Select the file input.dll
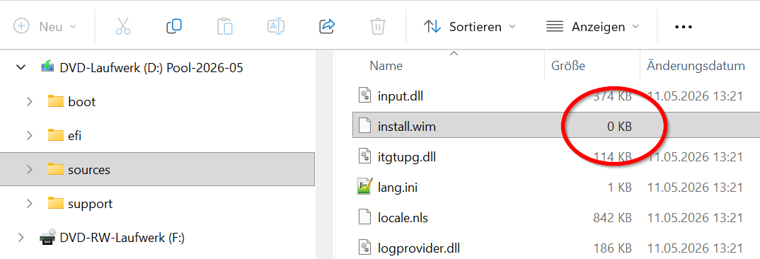The width and height of the screenshot is (760, 259). coord(401,96)
